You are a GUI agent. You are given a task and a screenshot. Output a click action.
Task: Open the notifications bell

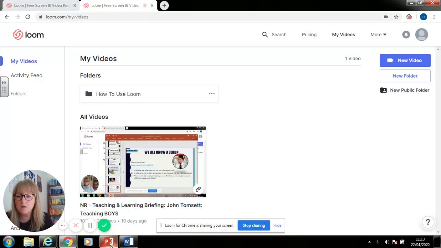point(406,34)
